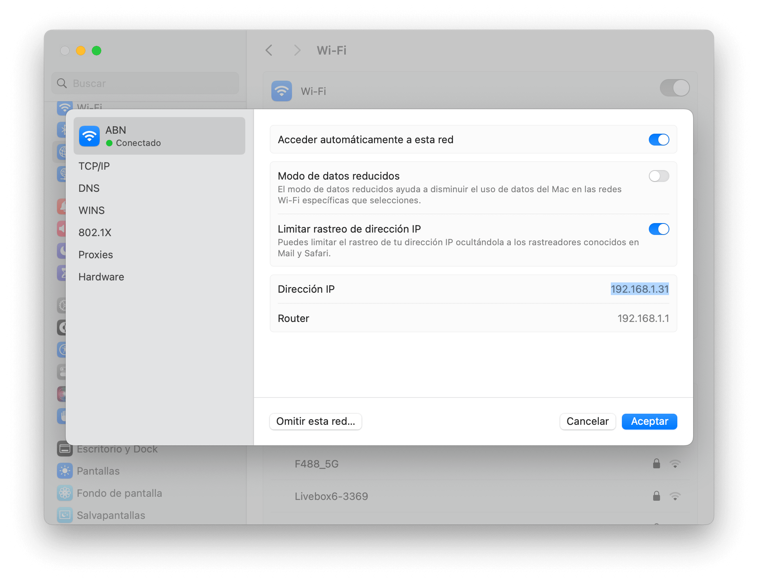Open the Pantallas displays icon
The height and width of the screenshot is (583, 758).
[64, 471]
